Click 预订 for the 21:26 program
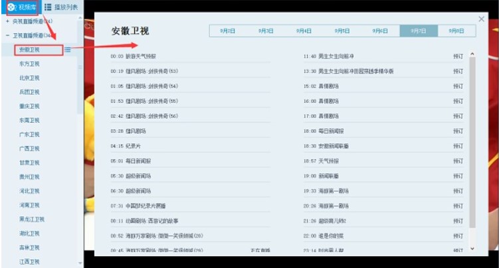 [x=458, y=221]
